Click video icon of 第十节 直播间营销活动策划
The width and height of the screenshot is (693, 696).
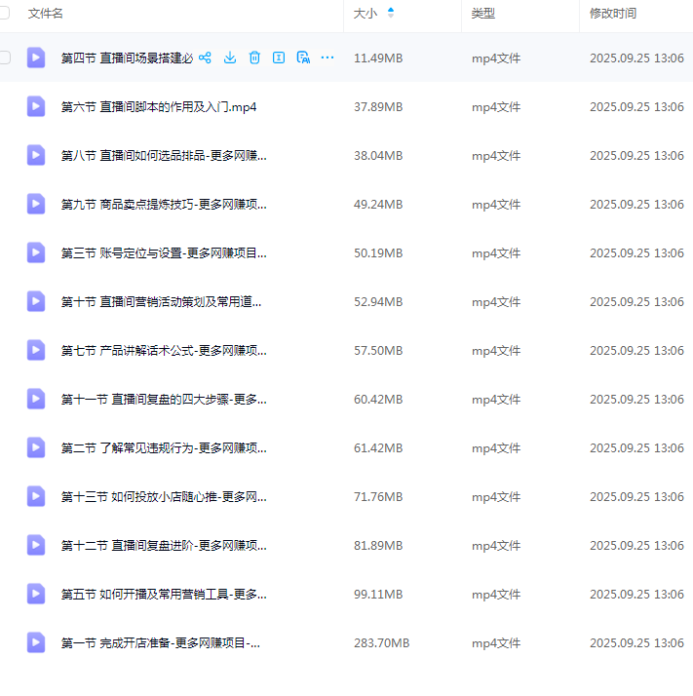click(x=36, y=302)
